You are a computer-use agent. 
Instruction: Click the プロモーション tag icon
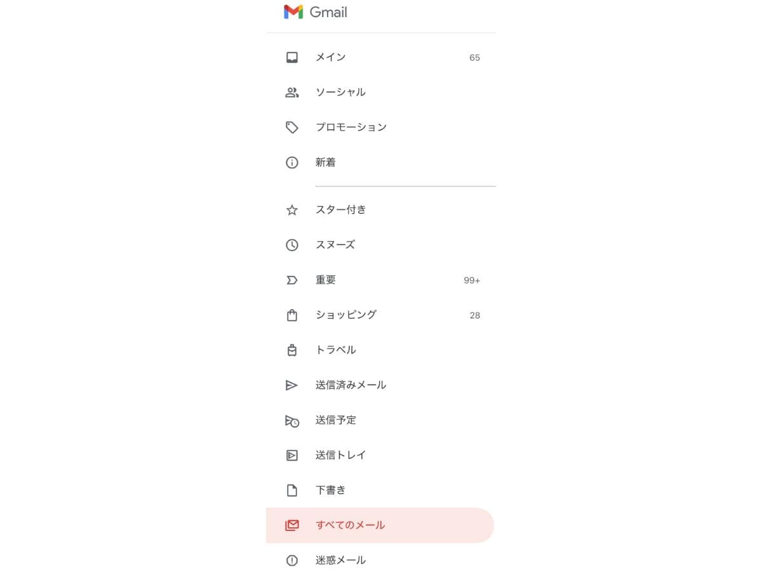point(291,127)
